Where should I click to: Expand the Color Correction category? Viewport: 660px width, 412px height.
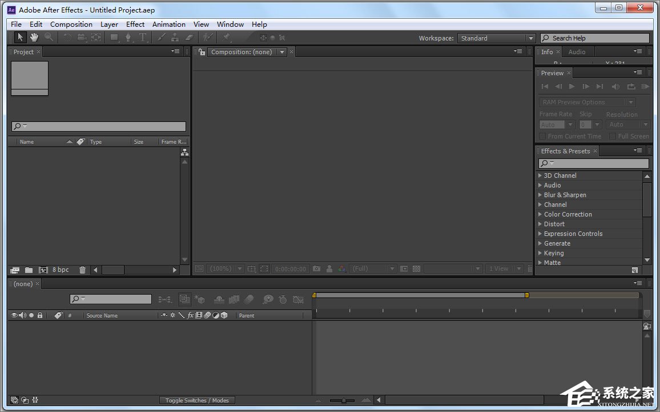click(540, 214)
